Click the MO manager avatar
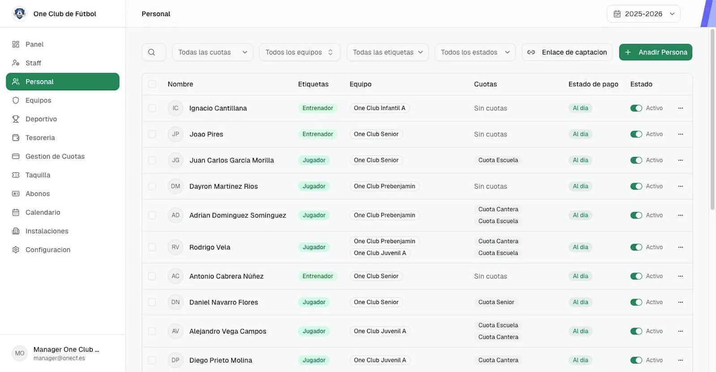The height and width of the screenshot is (372, 716). coord(20,353)
